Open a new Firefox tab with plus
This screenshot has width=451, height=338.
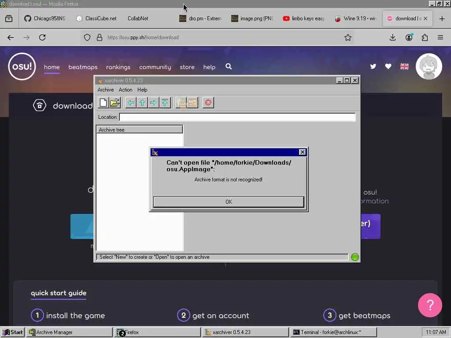tap(442, 18)
